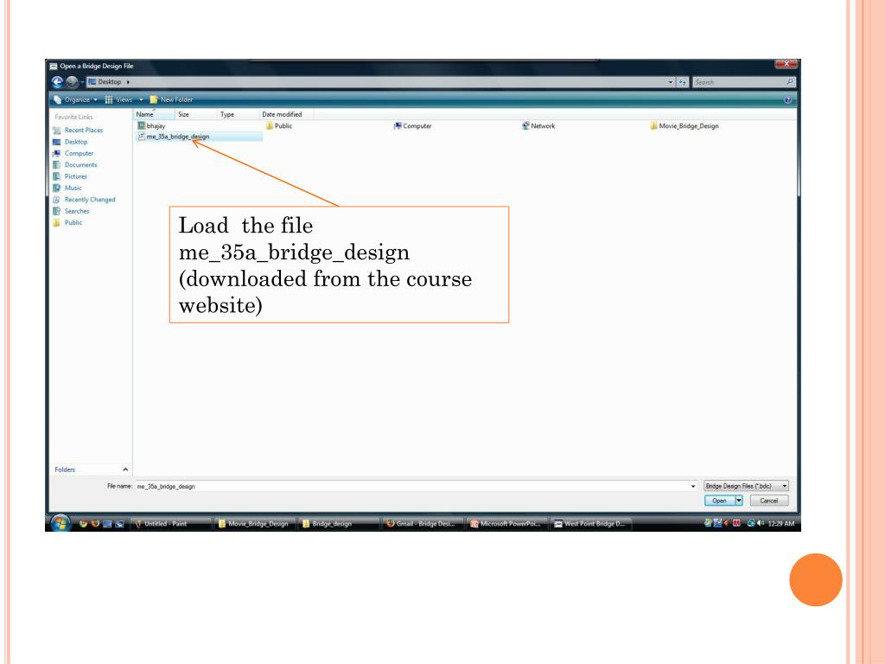Screen dimensions: 885x664
Task: Click the Recently Changed icon in sidebar
Action: 56,200
